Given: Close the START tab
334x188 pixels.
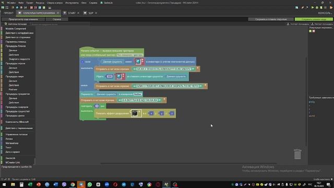Looking at the screenshot, I should click(78, 13).
